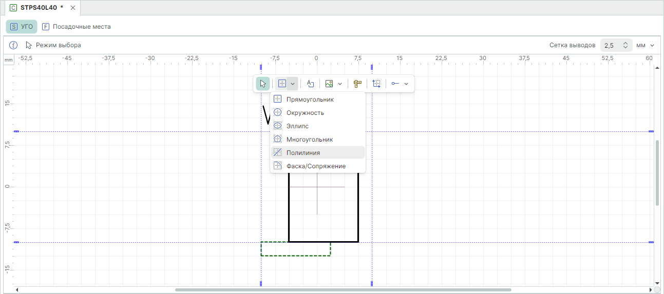
Task: Switch to the УГО tab
Action: (x=22, y=27)
